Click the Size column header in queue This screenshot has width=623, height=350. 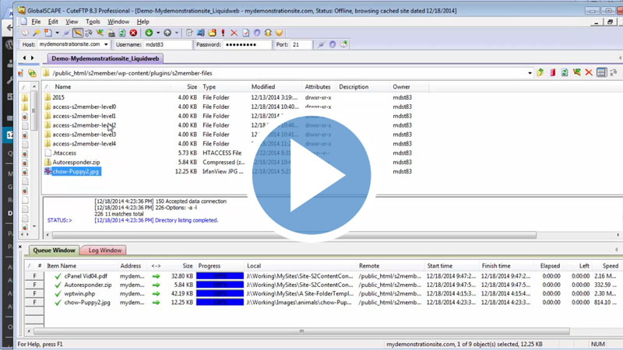(187, 266)
